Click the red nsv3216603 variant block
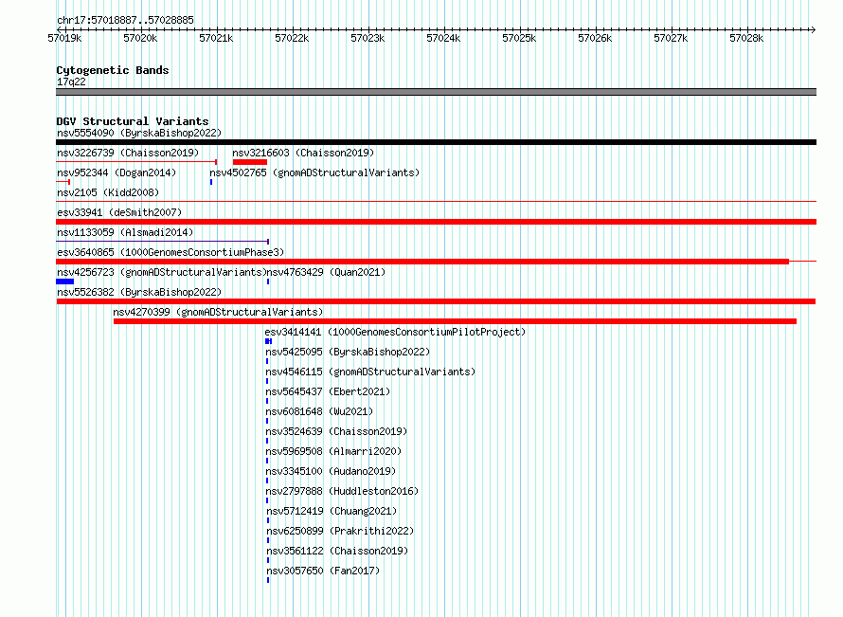This screenshot has width=843, height=617. click(250, 162)
